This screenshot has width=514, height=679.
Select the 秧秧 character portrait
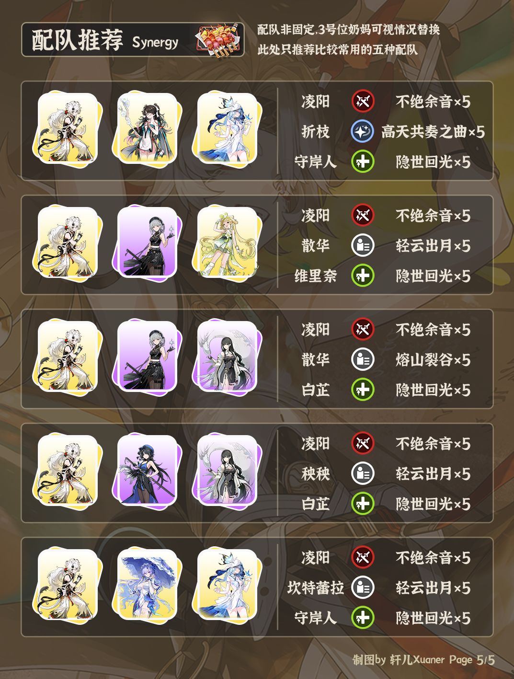click(148, 470)
